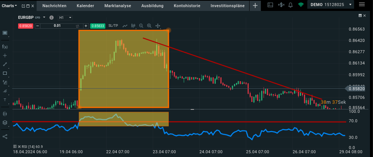Click the 0.01 volume input field

pos(57,26)
